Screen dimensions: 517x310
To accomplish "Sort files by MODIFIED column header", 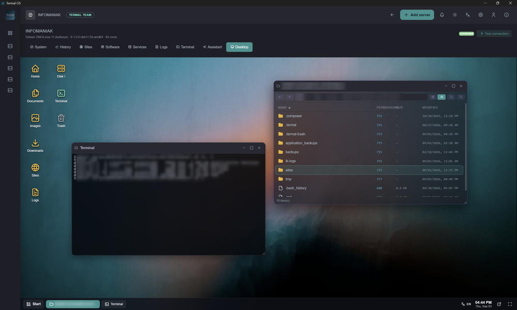I will (430, 107).
